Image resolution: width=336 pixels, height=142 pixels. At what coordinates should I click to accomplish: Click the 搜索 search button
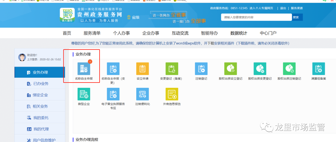point(297,17)
